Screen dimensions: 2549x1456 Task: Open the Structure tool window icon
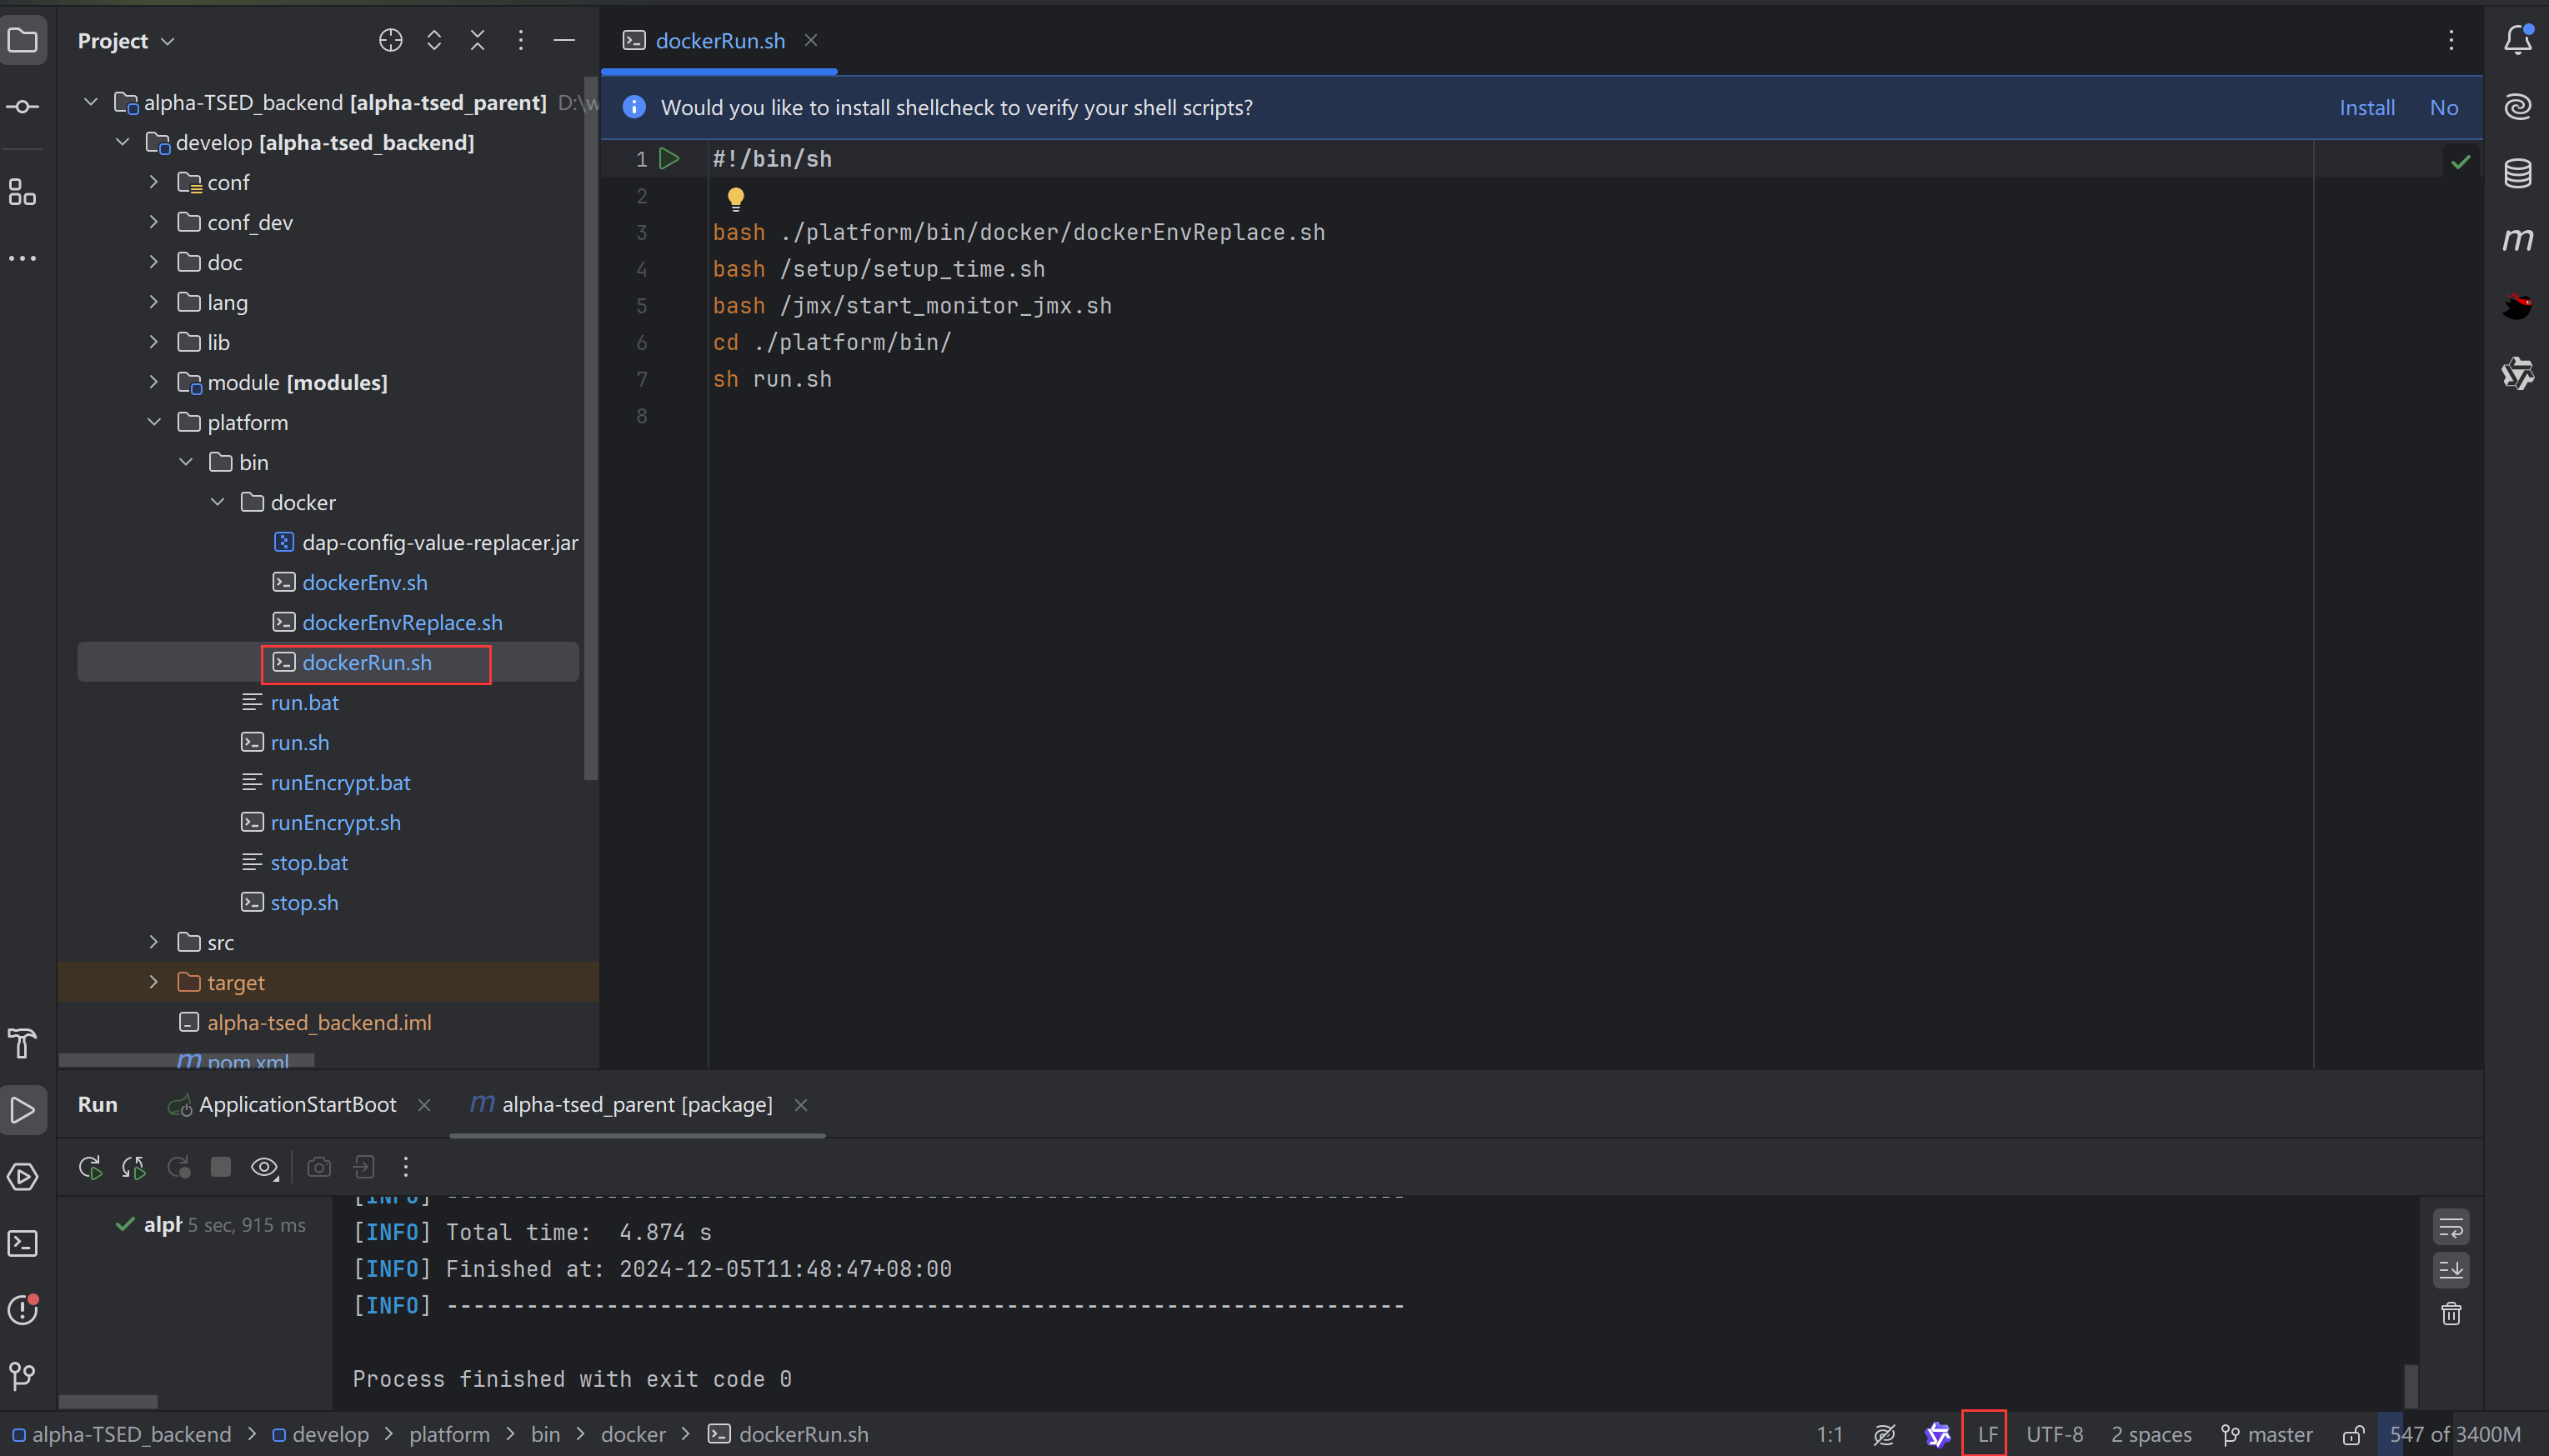(23, 192)
